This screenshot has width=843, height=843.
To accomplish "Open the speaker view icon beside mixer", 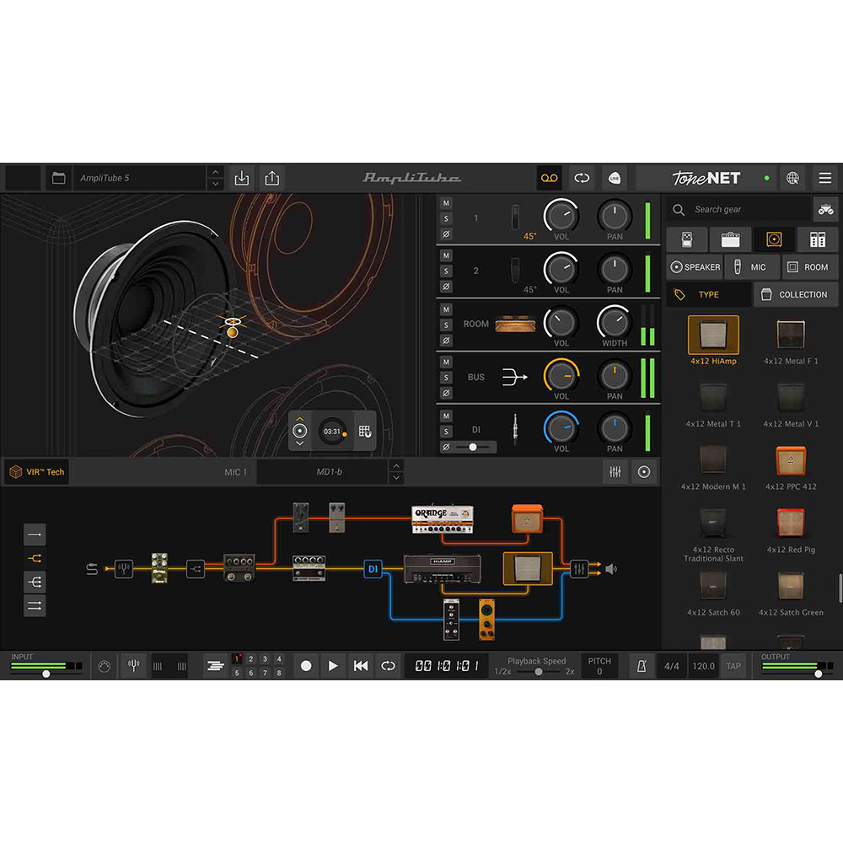I will click(x=644, y=472).
